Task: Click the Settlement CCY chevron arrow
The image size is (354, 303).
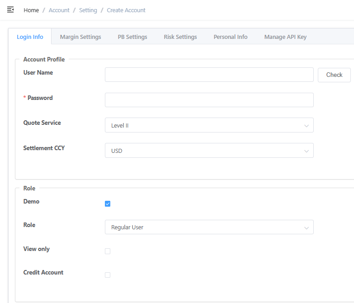Action: 306,151
